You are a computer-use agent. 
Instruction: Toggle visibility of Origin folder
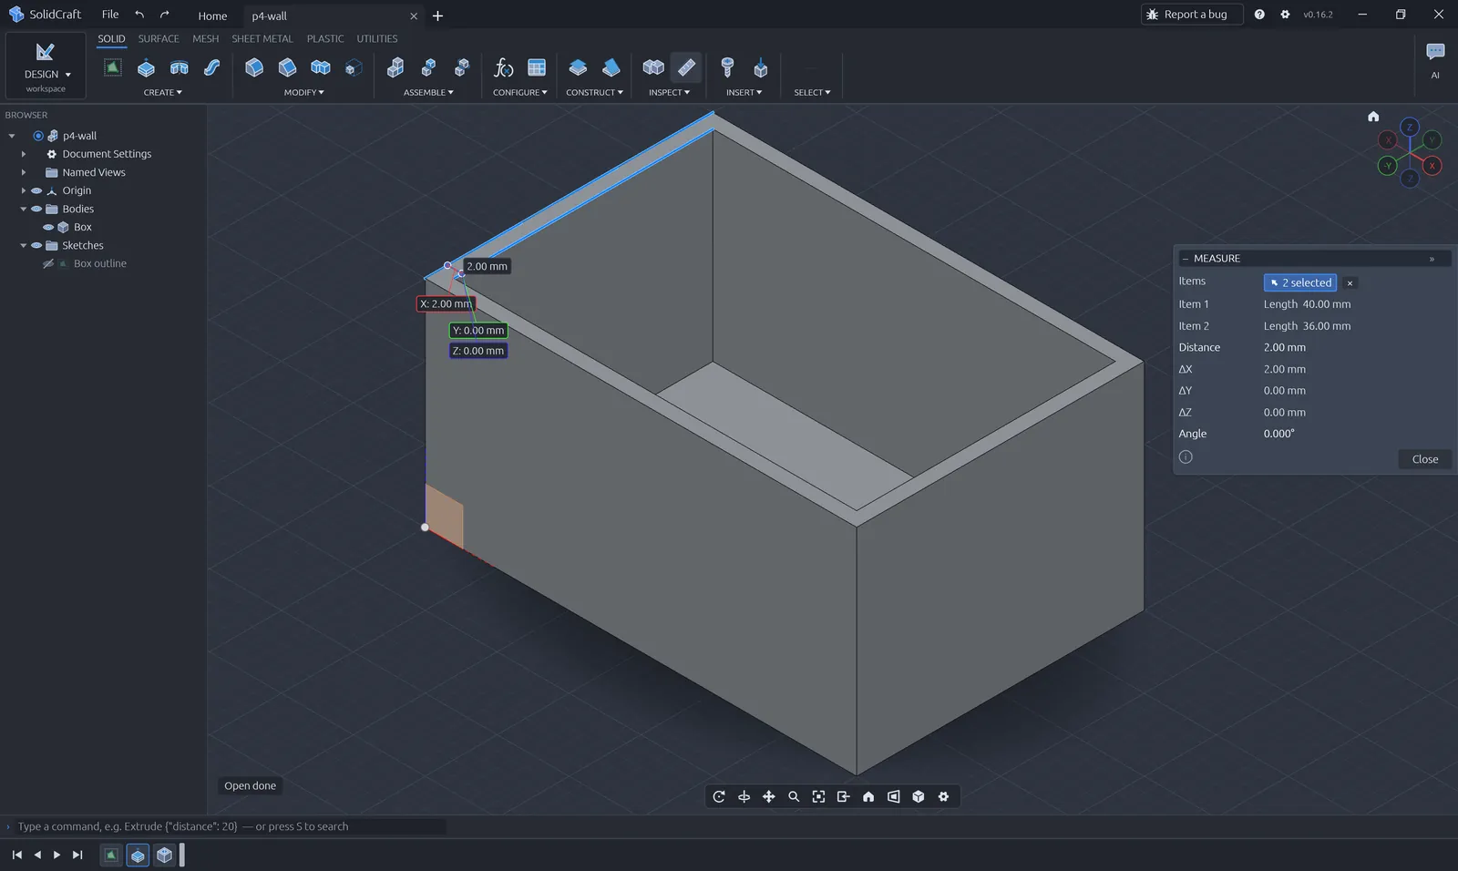click(36, 190)
